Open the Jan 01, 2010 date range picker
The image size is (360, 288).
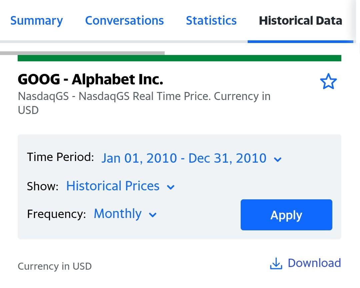184,158
